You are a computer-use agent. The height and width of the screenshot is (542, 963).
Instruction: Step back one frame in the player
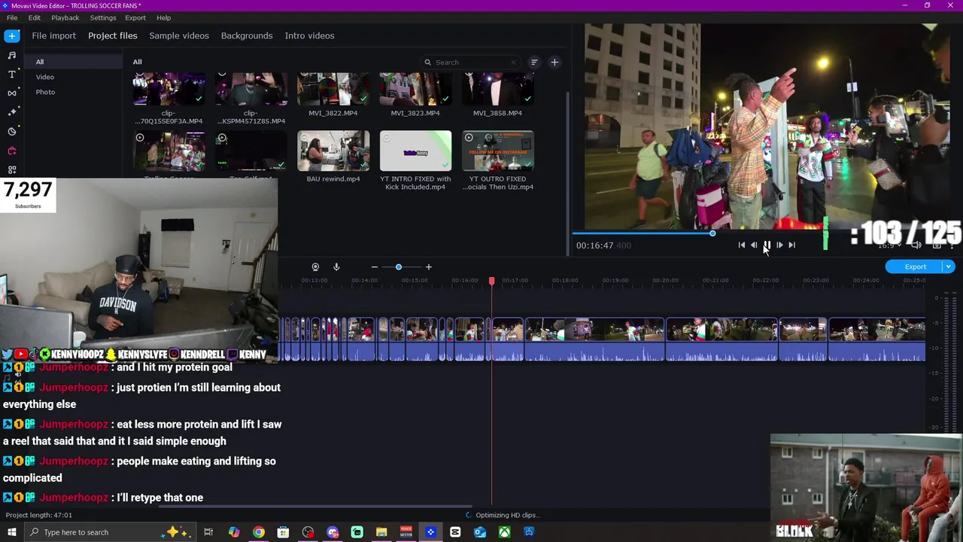point(754,245)
